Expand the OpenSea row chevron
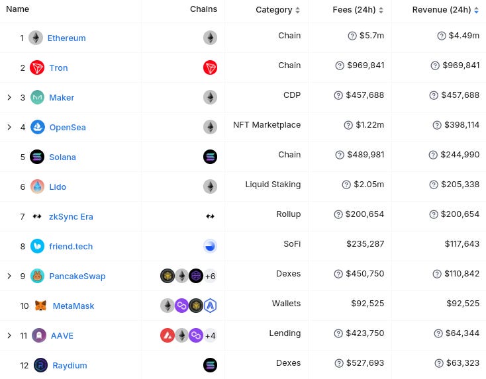The width and height of the screenshot is (486, 379). click(x=9, y=127)
